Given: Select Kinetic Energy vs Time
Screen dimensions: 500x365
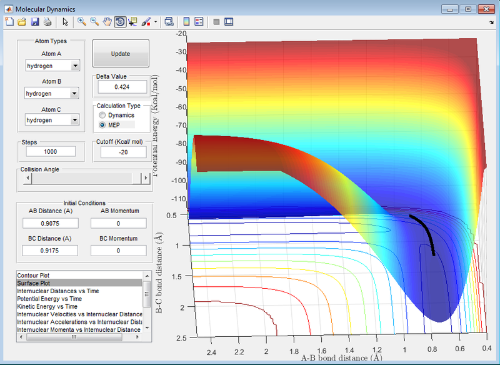Looking at the screenshot, I should [79, 306].
